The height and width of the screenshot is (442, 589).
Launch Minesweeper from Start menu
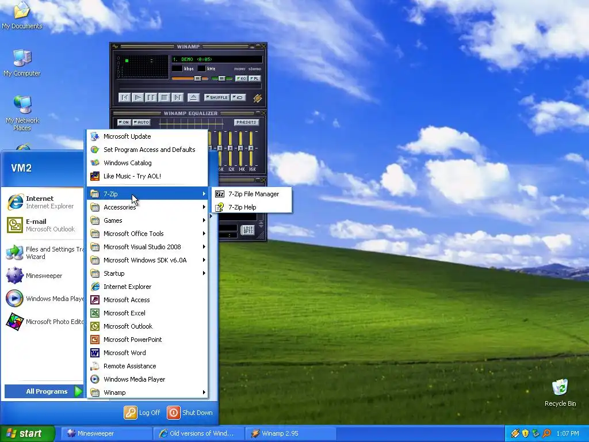pos(43,276)
